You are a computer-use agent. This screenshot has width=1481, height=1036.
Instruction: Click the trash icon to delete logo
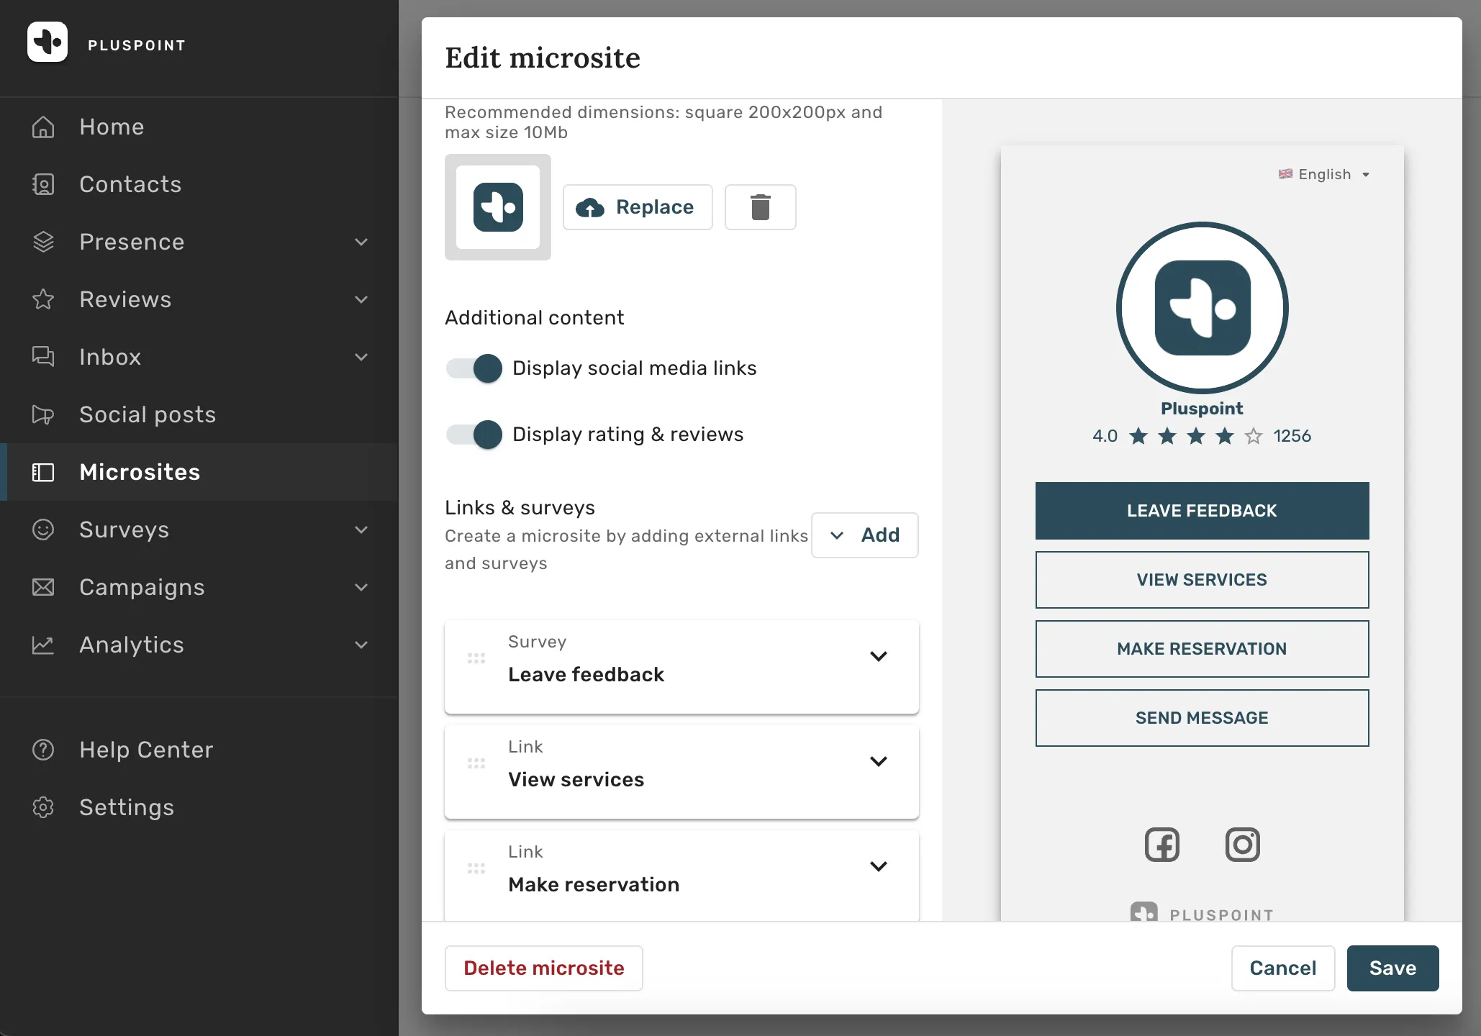[760, 207]
